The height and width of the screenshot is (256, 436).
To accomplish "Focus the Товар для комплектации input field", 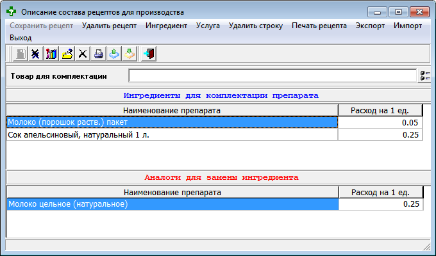I will [272, 76].
